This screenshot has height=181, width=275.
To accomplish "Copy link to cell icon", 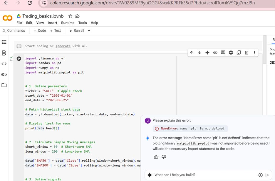I will pos(215,53).
